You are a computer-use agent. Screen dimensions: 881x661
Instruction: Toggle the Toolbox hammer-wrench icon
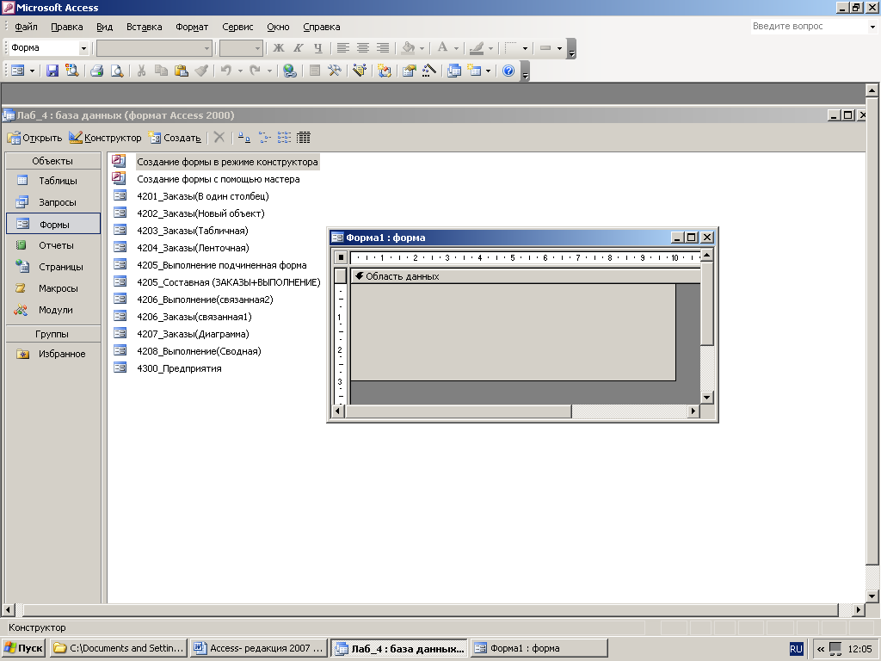point(335,71)
